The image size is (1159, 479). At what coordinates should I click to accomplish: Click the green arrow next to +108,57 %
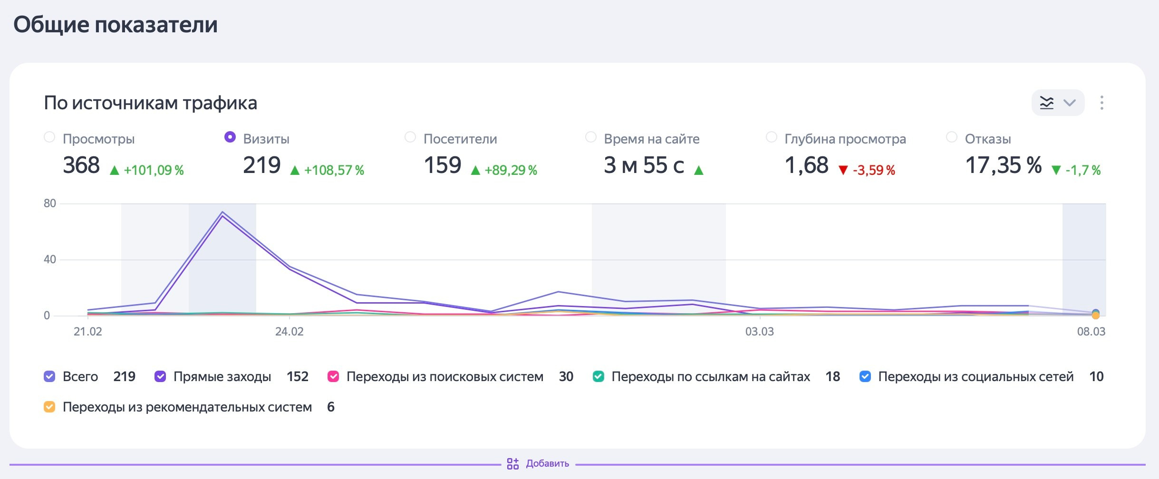point(295,170)
